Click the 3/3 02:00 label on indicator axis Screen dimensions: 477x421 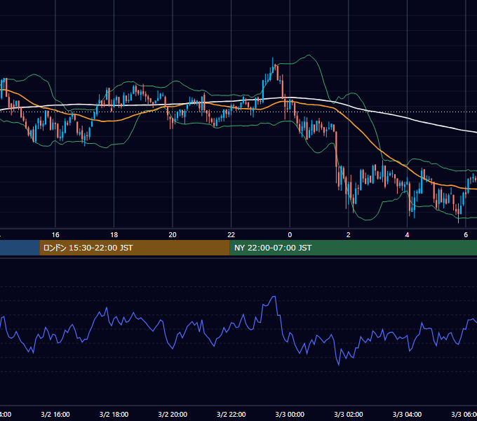click(x=349, y=414)
